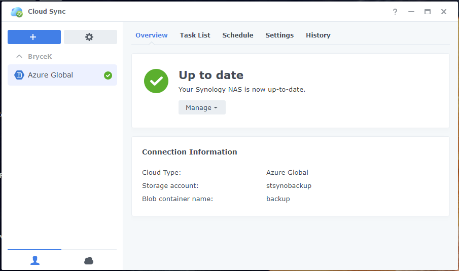Click the Azure Global blue hexagon icon

tap(19, 75)
